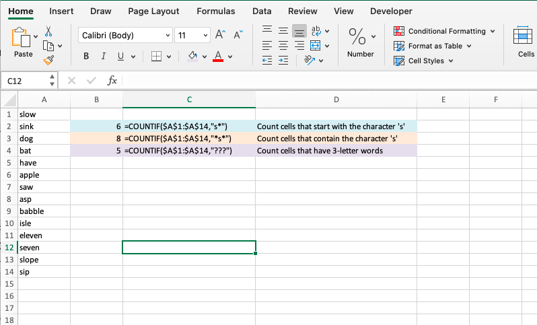537x325 pixels.
Task: Click the Paste clipboard icon
Action: 21,36
